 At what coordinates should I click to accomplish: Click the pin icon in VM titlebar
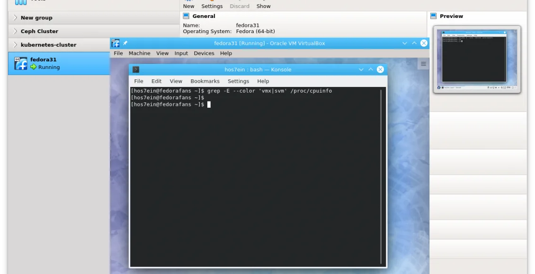point(125,43)
